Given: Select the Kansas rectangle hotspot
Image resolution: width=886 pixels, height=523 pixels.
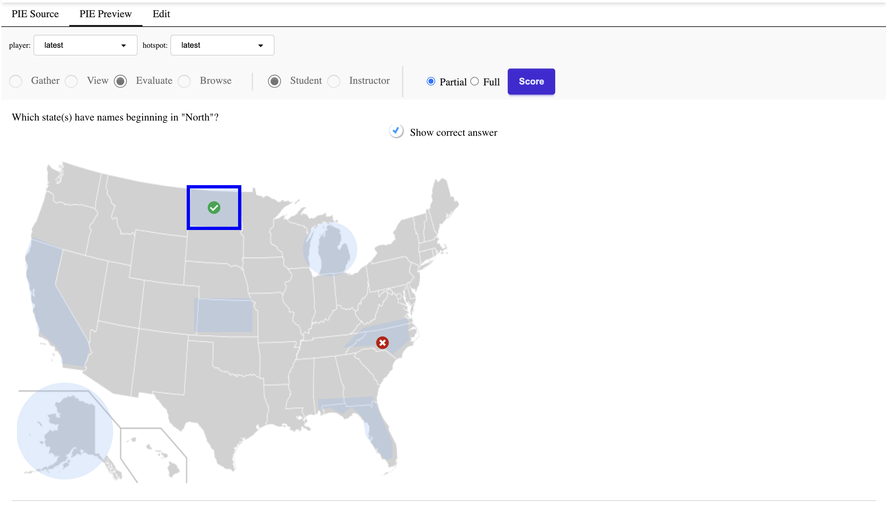Looking at the screenshot, I should [223, 315].
